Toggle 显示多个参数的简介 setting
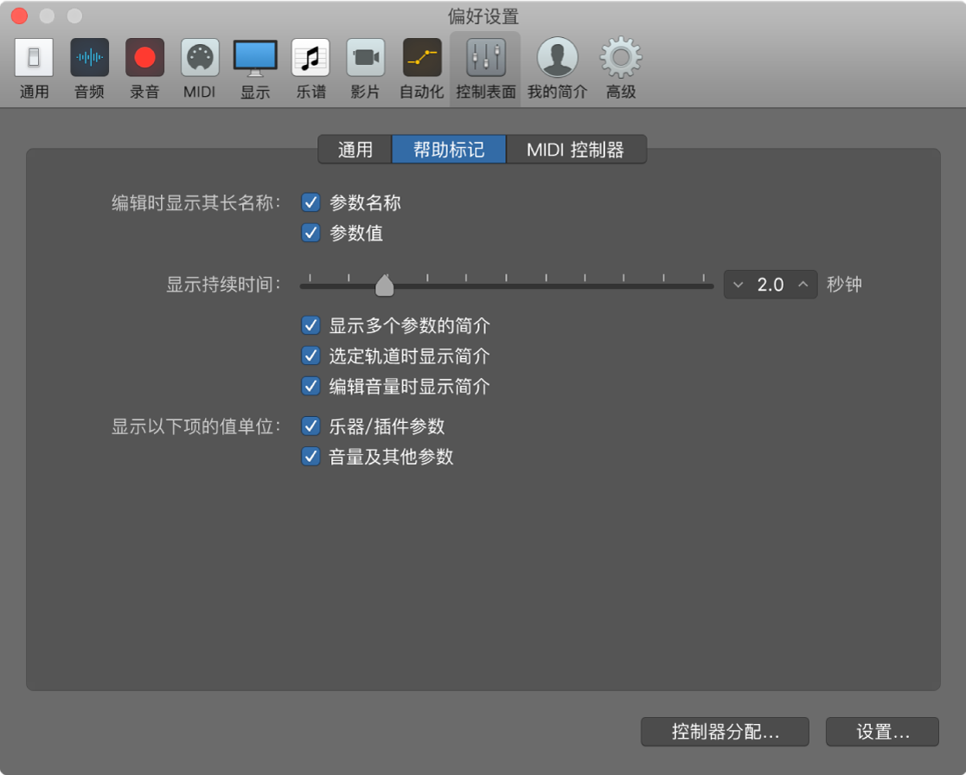966x775 pixels. pos(310,325)
